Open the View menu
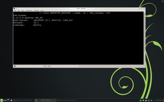 coord(23,10)
